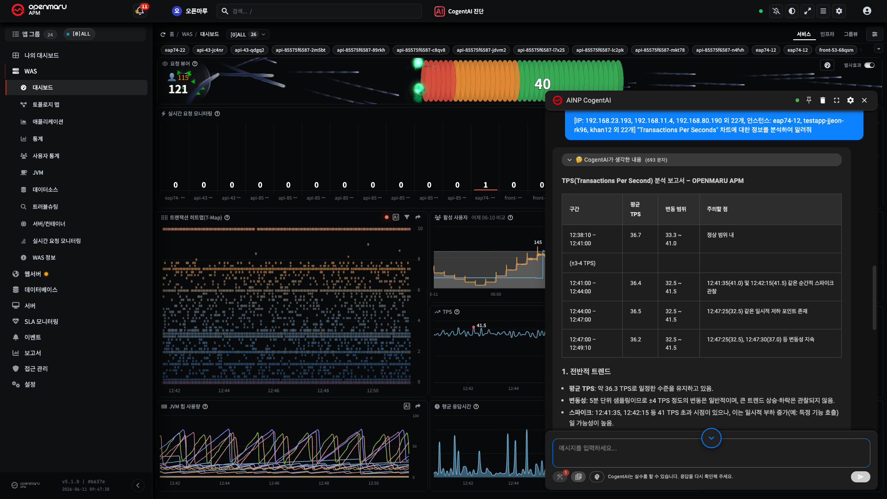
Task: Click the speedometer gauge icon in request viewer
Action: point(827,65)
